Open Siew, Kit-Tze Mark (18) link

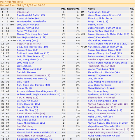tap(101, 31)
